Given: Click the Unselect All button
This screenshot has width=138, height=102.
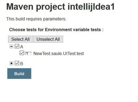Looking at the screenshot, I should (48, 39).
